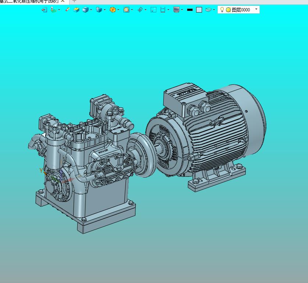Open the 图层0000 layer dropdown

coord(256,10)
